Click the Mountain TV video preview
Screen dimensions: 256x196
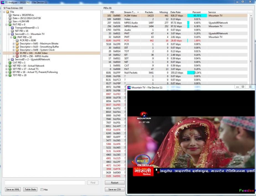coord(191,142)
